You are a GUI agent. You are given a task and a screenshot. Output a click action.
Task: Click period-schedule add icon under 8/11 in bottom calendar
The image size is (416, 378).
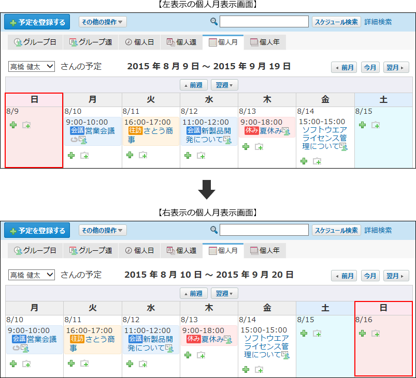(x=84, y=364)
